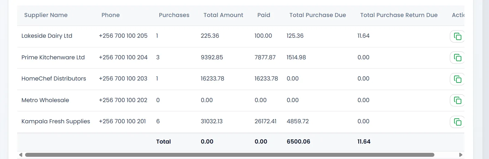
Task: Click Lakeside Dairy return due 11.64
Action: pos(363,36)
